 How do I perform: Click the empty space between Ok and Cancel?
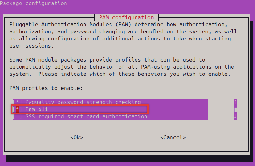click(121, 137)
